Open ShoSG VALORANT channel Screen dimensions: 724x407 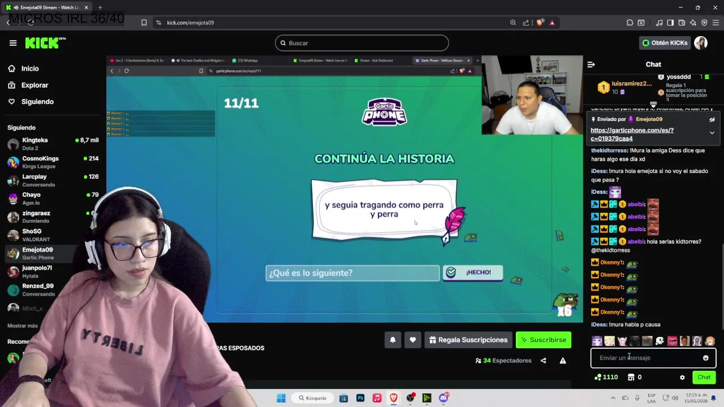coord(53,235)
